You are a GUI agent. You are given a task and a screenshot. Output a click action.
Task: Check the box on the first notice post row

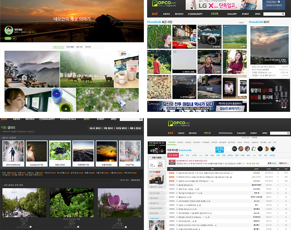(177, 173)
